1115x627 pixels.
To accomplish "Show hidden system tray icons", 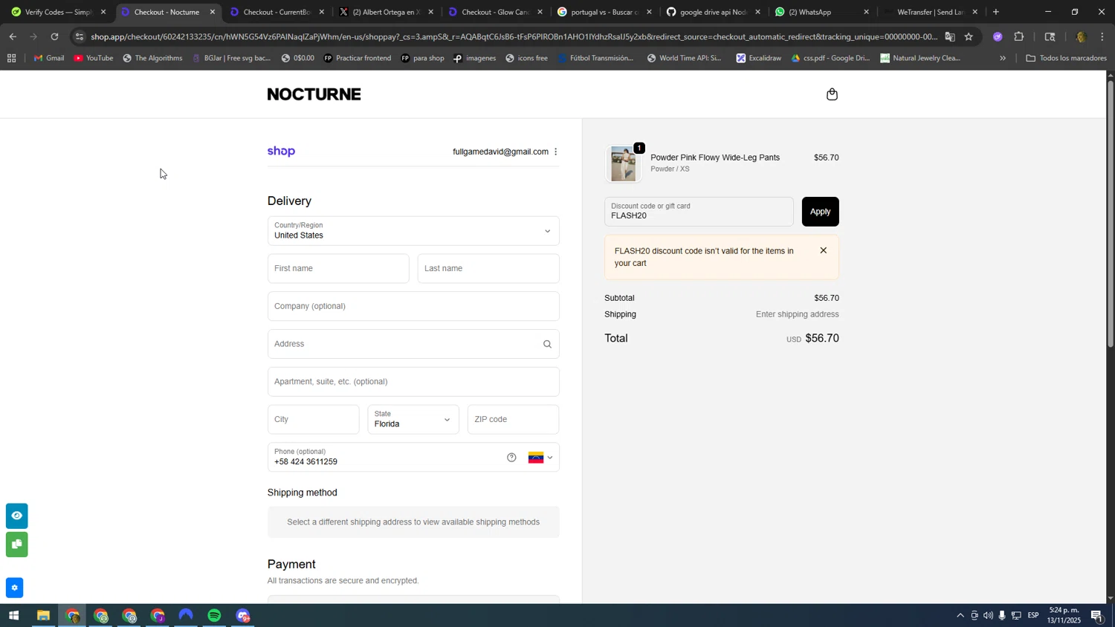I will 960,616.
